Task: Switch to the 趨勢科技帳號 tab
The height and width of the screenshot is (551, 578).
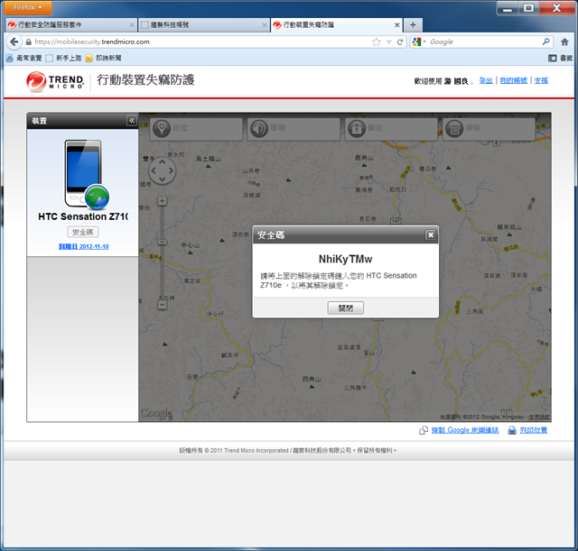Action: pos(202,25)
